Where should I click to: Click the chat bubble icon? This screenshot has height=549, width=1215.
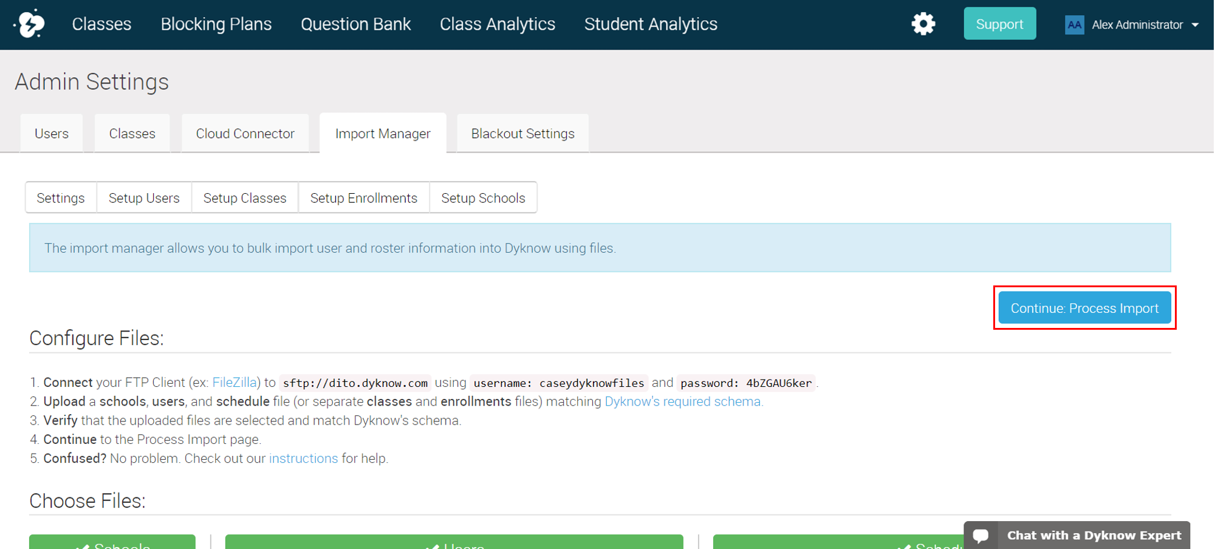(981, 536)
